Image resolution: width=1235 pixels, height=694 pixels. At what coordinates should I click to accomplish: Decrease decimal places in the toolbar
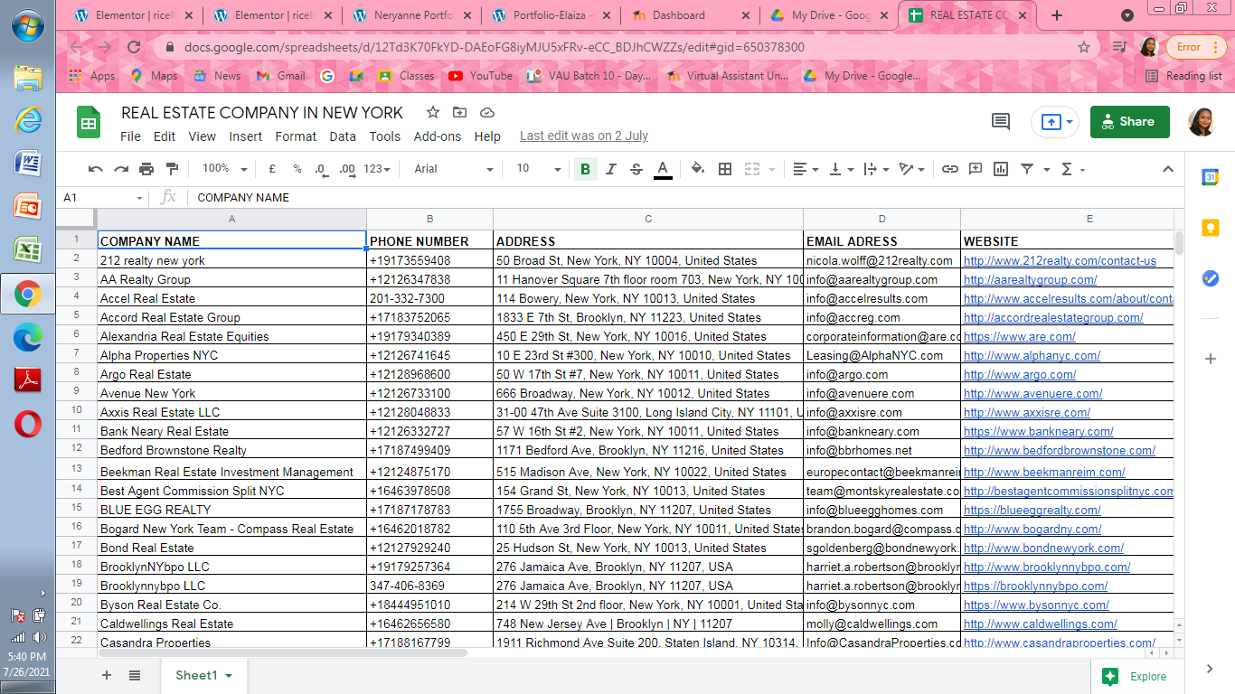point(321,169)
